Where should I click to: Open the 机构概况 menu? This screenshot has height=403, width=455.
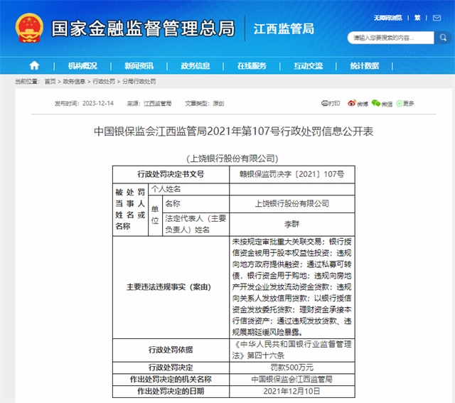click(82, 66)
